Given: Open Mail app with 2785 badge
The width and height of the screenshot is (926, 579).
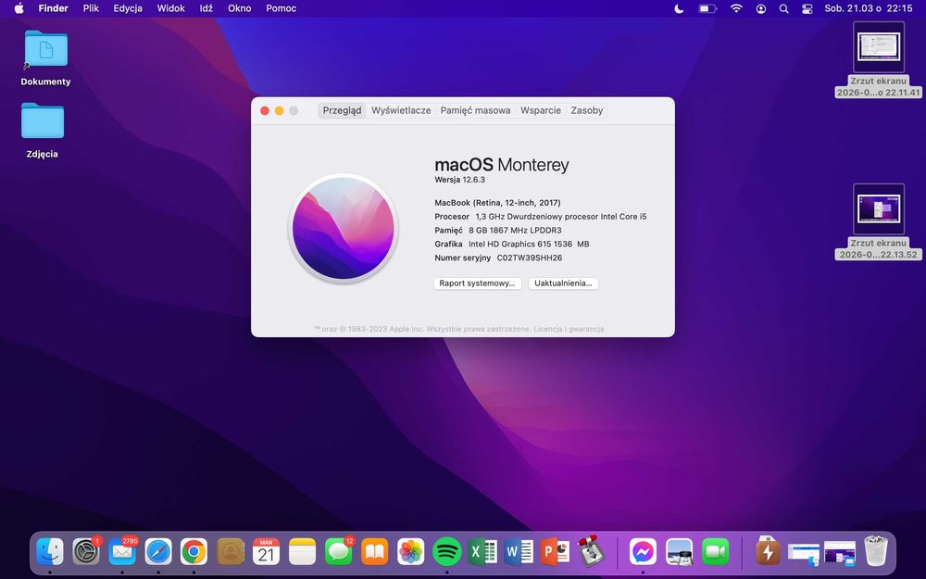Looking at the screenshot, I should [x=122, y=552].
